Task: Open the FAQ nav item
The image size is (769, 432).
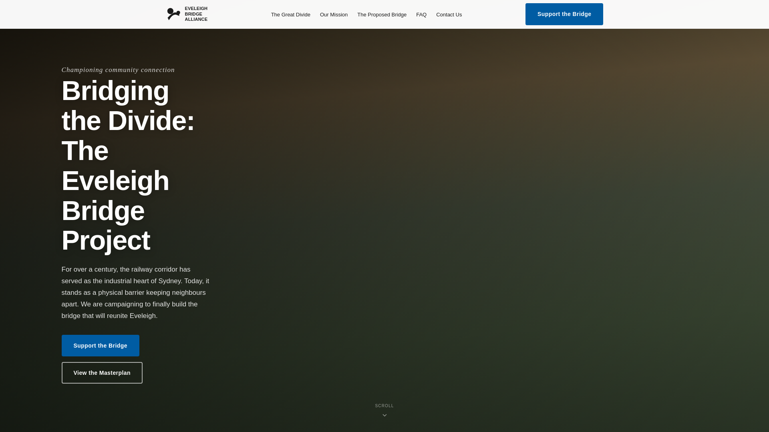Action: (x=421, y=15)
